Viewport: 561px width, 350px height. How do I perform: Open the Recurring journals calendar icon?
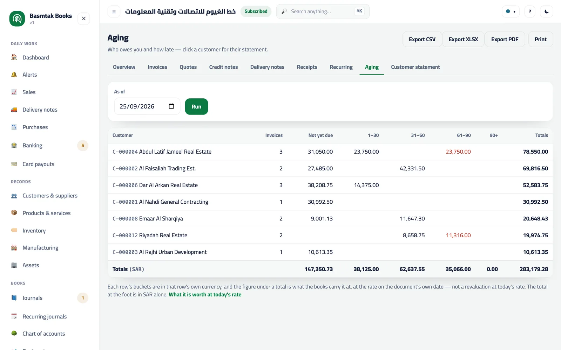[x=14, y=316]
